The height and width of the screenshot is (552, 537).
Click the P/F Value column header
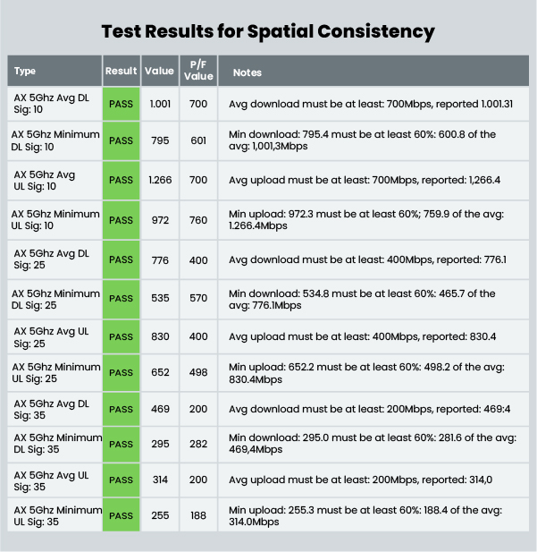click(x=198, y=72)
